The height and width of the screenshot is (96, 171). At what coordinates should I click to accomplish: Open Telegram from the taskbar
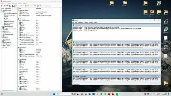102,94
